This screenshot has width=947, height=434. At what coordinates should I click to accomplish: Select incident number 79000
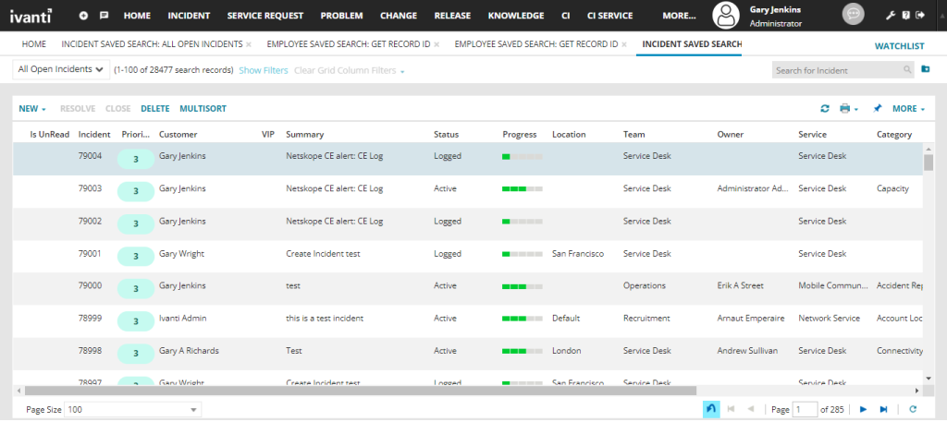pos(91,285)
